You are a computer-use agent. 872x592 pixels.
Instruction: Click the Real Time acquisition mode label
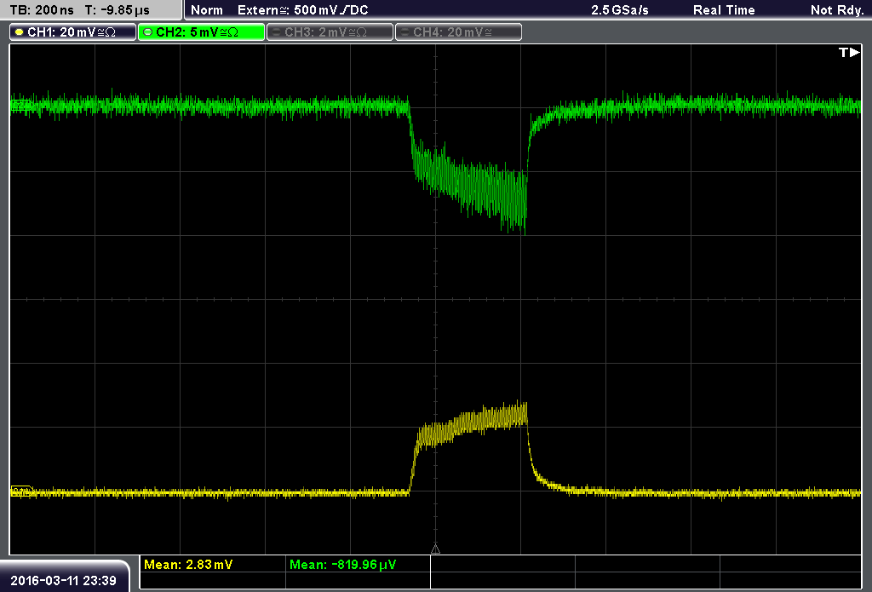[724, 10]
